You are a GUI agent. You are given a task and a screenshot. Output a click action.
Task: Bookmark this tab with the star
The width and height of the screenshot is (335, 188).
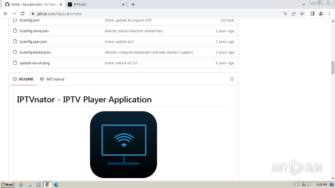click(302, 14)
